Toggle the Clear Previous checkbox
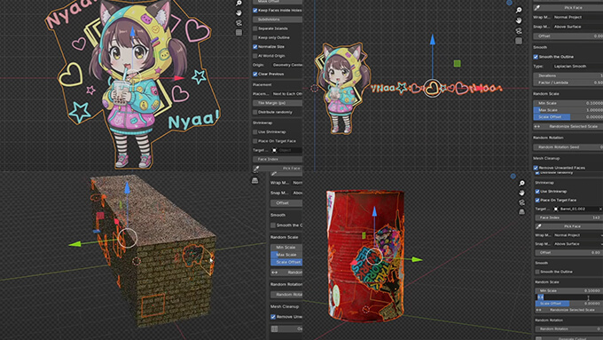Image resolution: width=603 pixels, height=340 pixels. (x=255, y=74)
